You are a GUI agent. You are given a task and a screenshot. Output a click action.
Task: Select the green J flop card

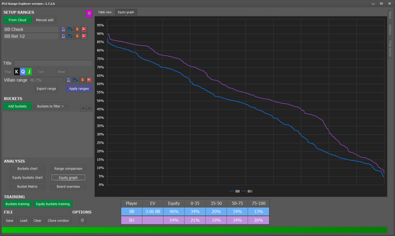(x=29, y=72)
